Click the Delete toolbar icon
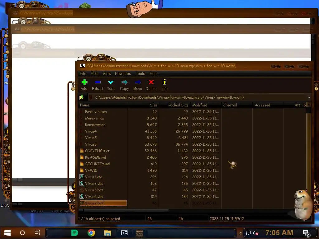Viewport: 319px width, 239px height. [151, 82]
